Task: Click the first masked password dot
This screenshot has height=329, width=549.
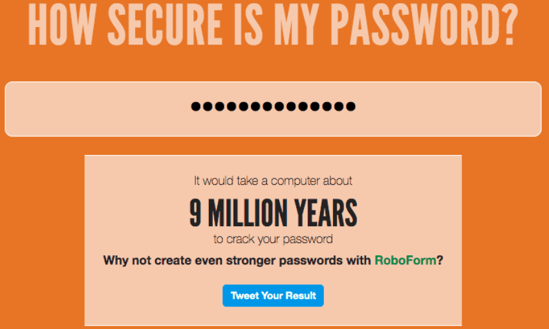Action: tap(197, 107)
